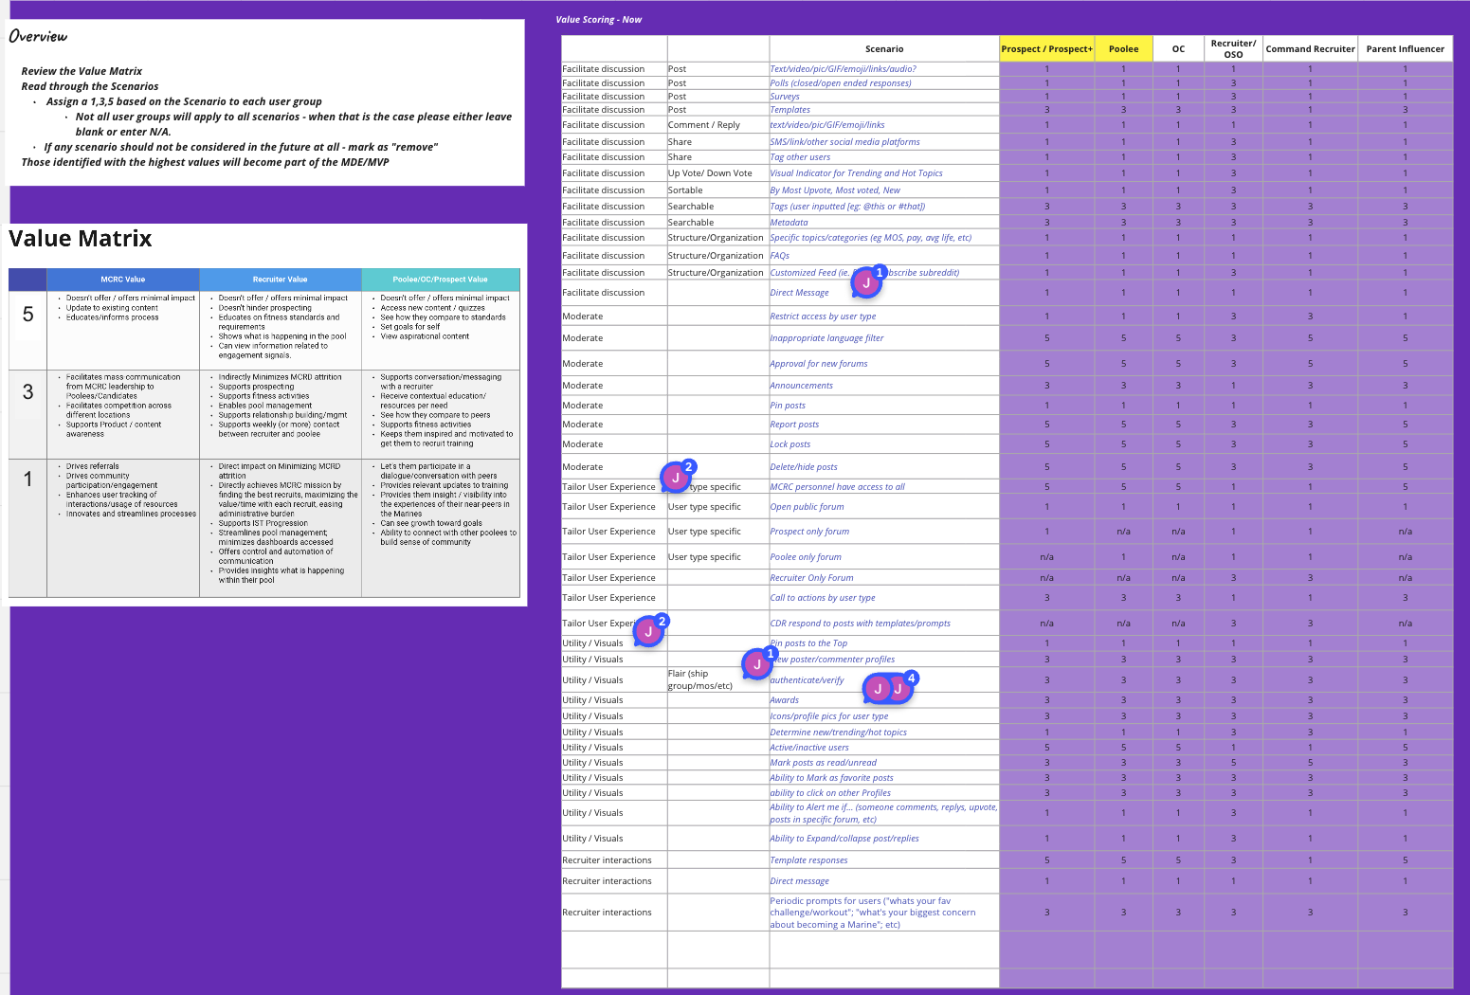Click the FAQs link

click(779, 256)
